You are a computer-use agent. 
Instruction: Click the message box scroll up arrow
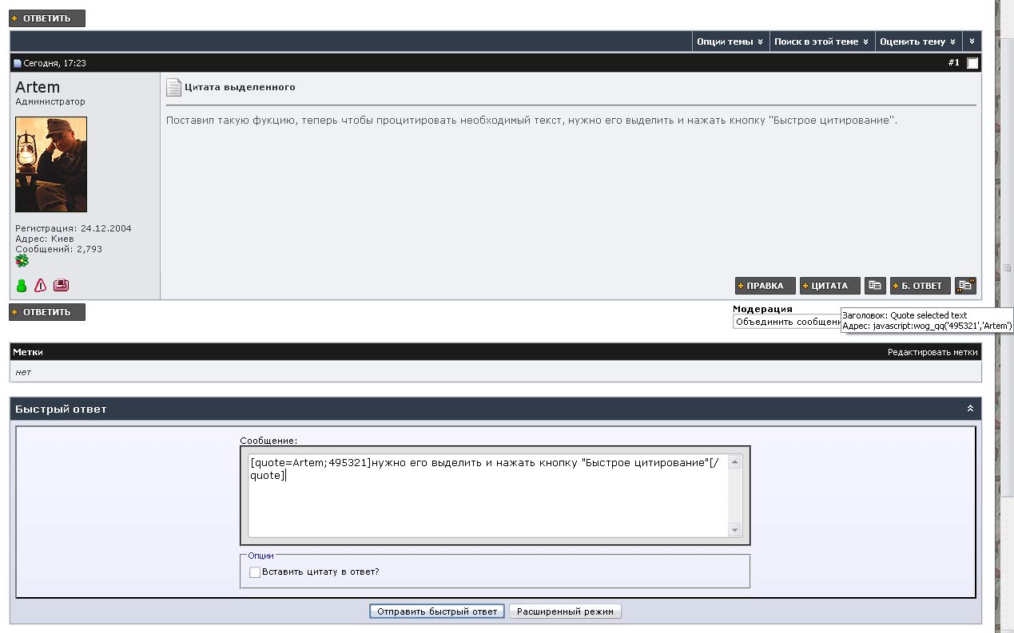tap(734, 462)
